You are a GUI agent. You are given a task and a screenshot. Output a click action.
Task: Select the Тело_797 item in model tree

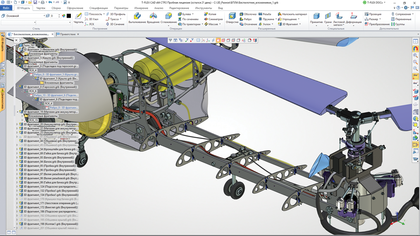(x=29, y=46)
